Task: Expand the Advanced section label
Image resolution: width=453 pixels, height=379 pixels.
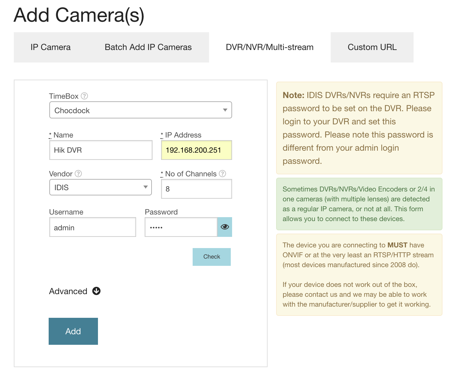Action: [68, 291]
